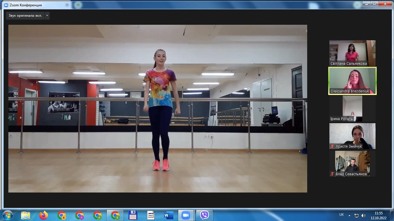The height and width of the screenshot is (221, 394).
Task: Open Viber from the taskbar
Action: click(x=204, y=215)
